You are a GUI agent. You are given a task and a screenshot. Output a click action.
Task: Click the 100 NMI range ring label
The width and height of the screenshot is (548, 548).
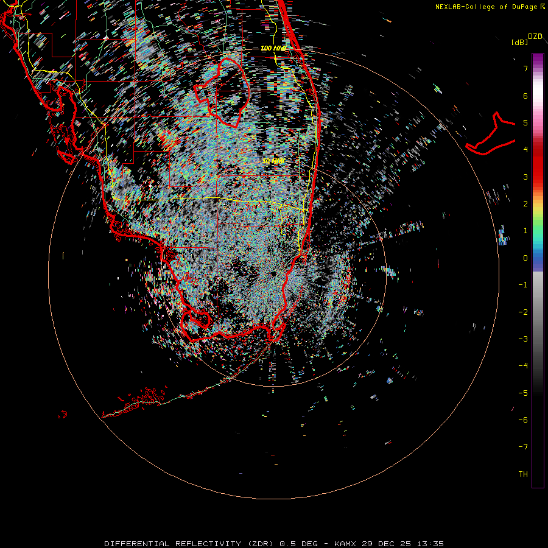point(273,48)
